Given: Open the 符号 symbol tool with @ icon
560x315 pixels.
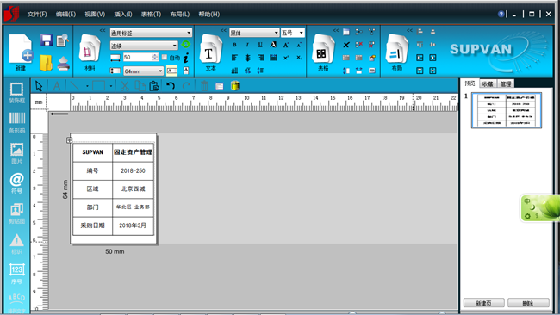Looking at the screenshot, I should click(16, 183).
